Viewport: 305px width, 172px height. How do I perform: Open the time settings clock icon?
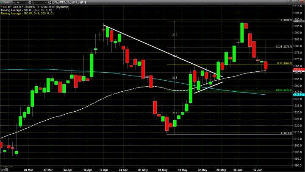(50, 3)
